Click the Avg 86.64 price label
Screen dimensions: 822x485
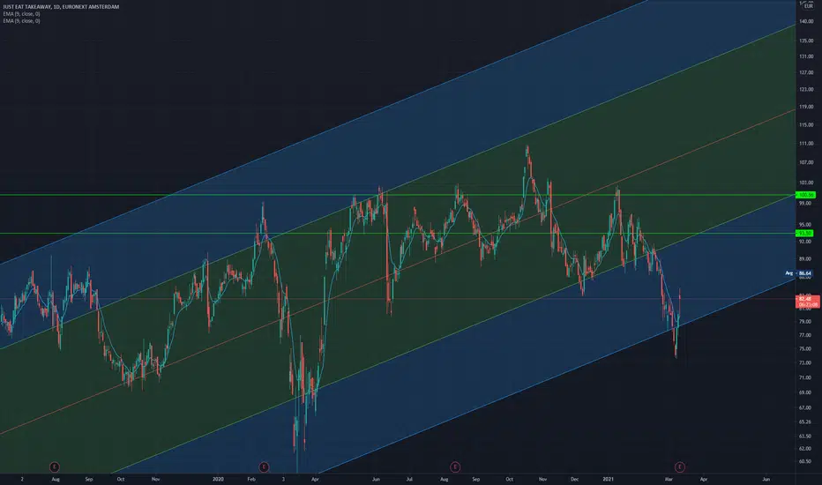[x=799, y=273]
